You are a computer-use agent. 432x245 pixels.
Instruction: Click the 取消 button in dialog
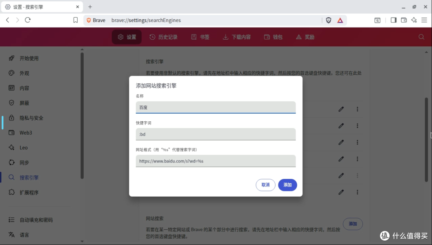pos(266,185)
